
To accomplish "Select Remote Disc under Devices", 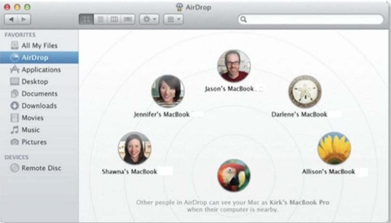I will (39, 168).
